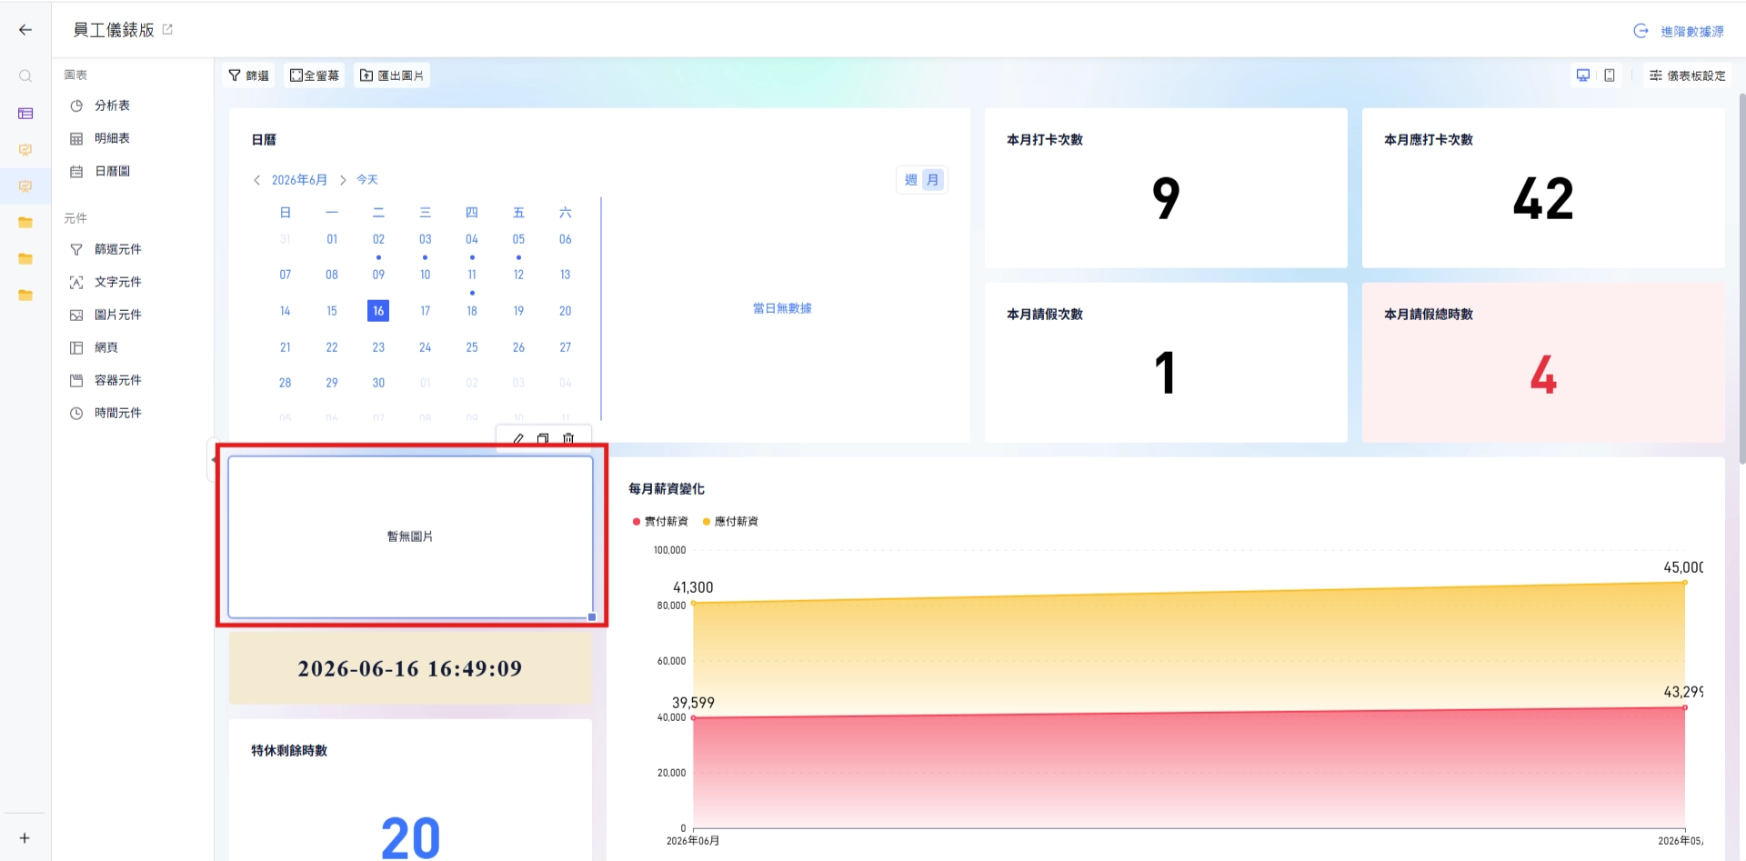Collapse the left component panel
1746x861 pixels.
[213, 460]
